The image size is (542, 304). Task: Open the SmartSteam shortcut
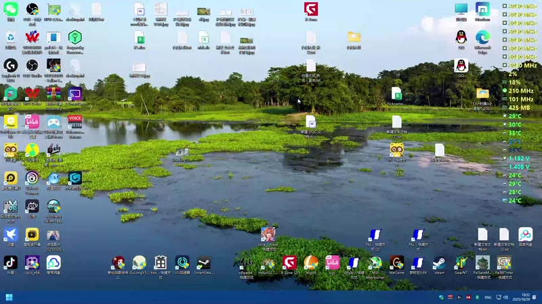(204, 263)
